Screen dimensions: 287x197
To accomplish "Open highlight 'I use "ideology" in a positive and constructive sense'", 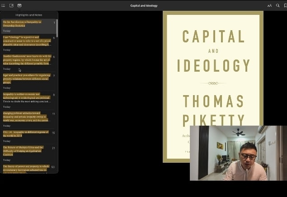I will (x=29, y=43).
